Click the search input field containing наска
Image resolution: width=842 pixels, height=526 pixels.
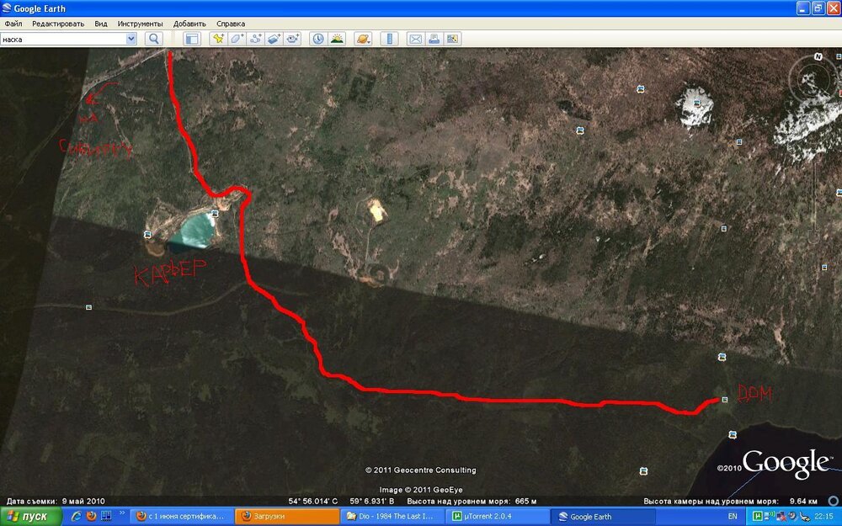62,39
